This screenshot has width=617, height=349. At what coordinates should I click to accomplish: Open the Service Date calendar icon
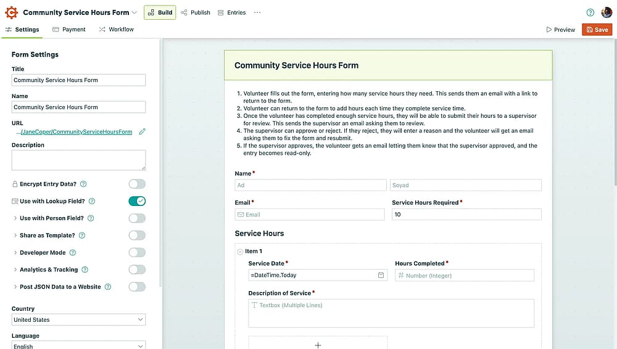[381, 275]
